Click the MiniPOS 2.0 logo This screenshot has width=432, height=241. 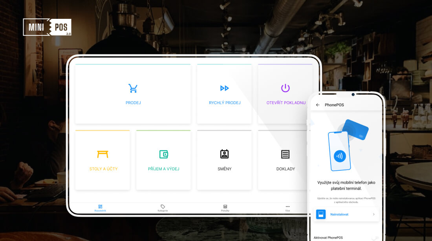point(47,27)
